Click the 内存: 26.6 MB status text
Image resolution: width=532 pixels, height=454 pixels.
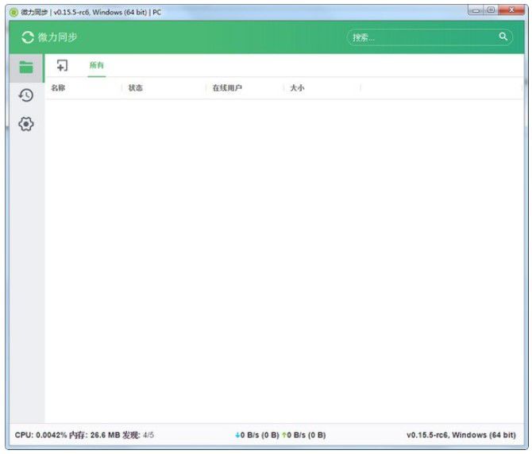[x=94, y=435]
